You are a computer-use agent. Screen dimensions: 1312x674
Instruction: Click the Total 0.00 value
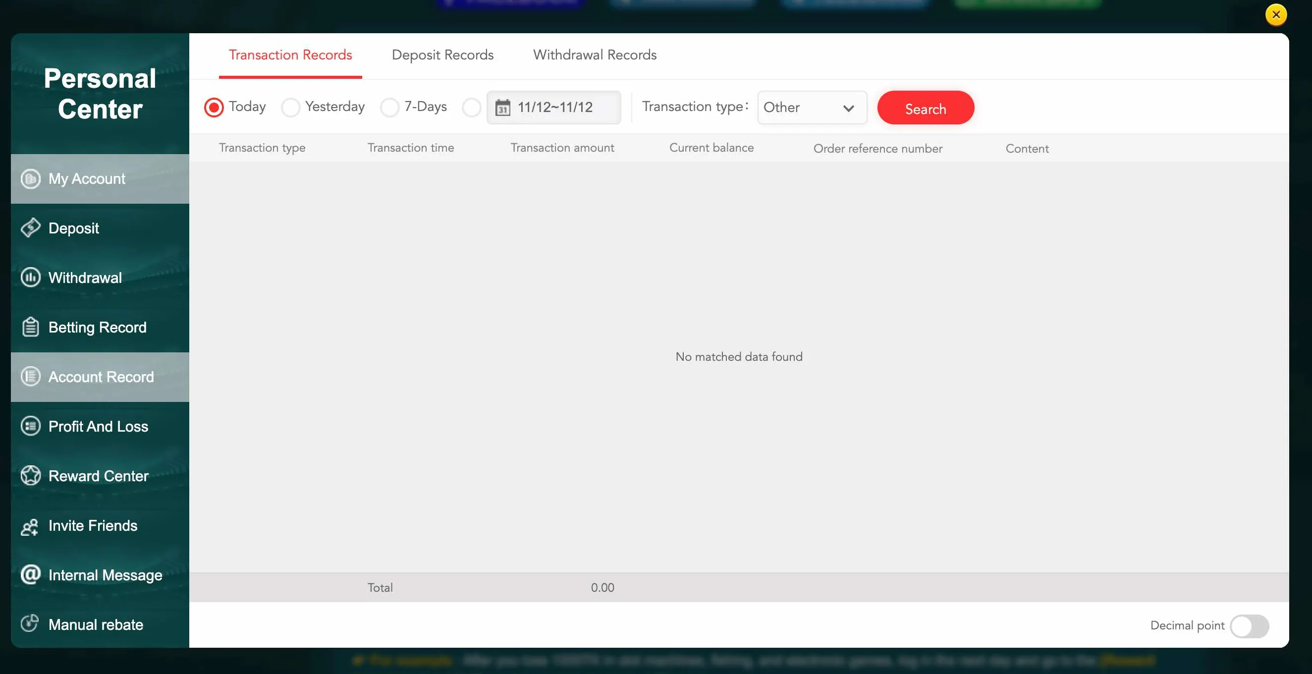click(x=602, y=587)
